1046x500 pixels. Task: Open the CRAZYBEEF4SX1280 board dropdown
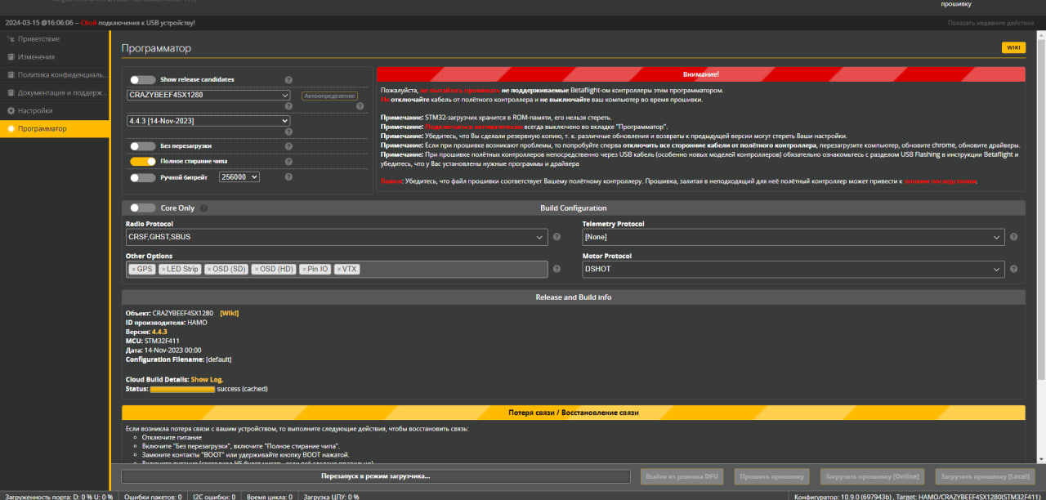pos(208,95)
